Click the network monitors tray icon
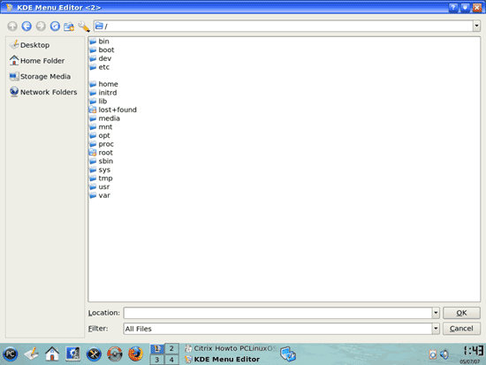 [288, 354]
